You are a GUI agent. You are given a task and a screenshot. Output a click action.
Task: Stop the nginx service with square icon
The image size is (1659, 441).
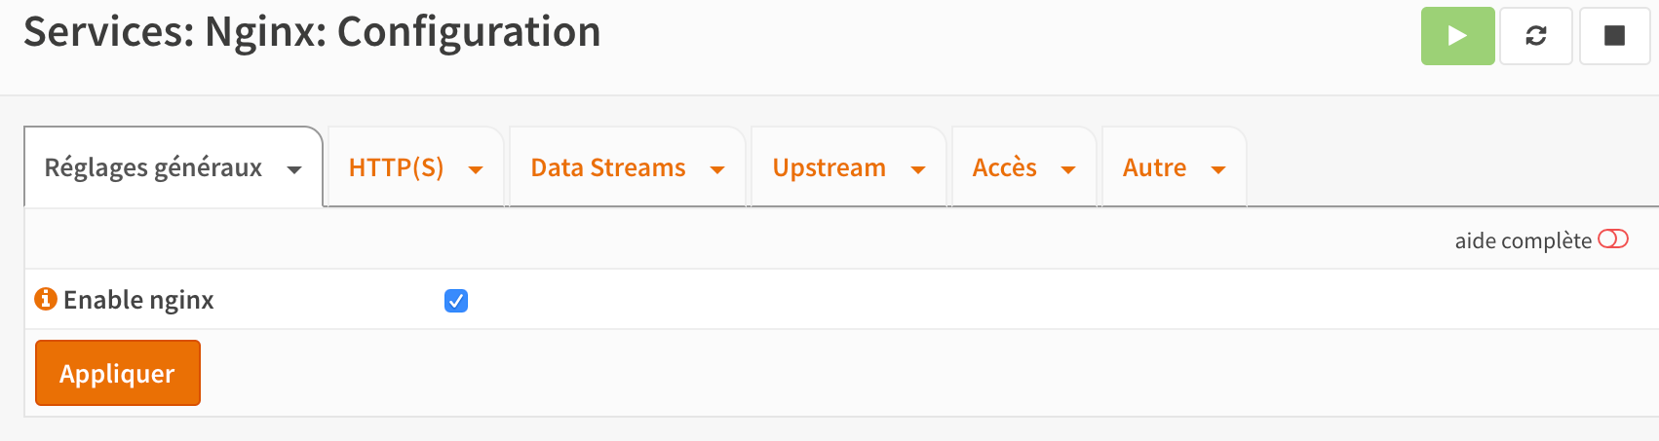1614,36
